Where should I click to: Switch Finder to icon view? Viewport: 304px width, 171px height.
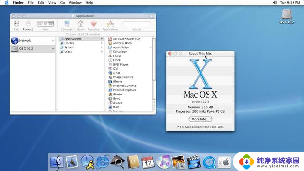coord(40,24)
